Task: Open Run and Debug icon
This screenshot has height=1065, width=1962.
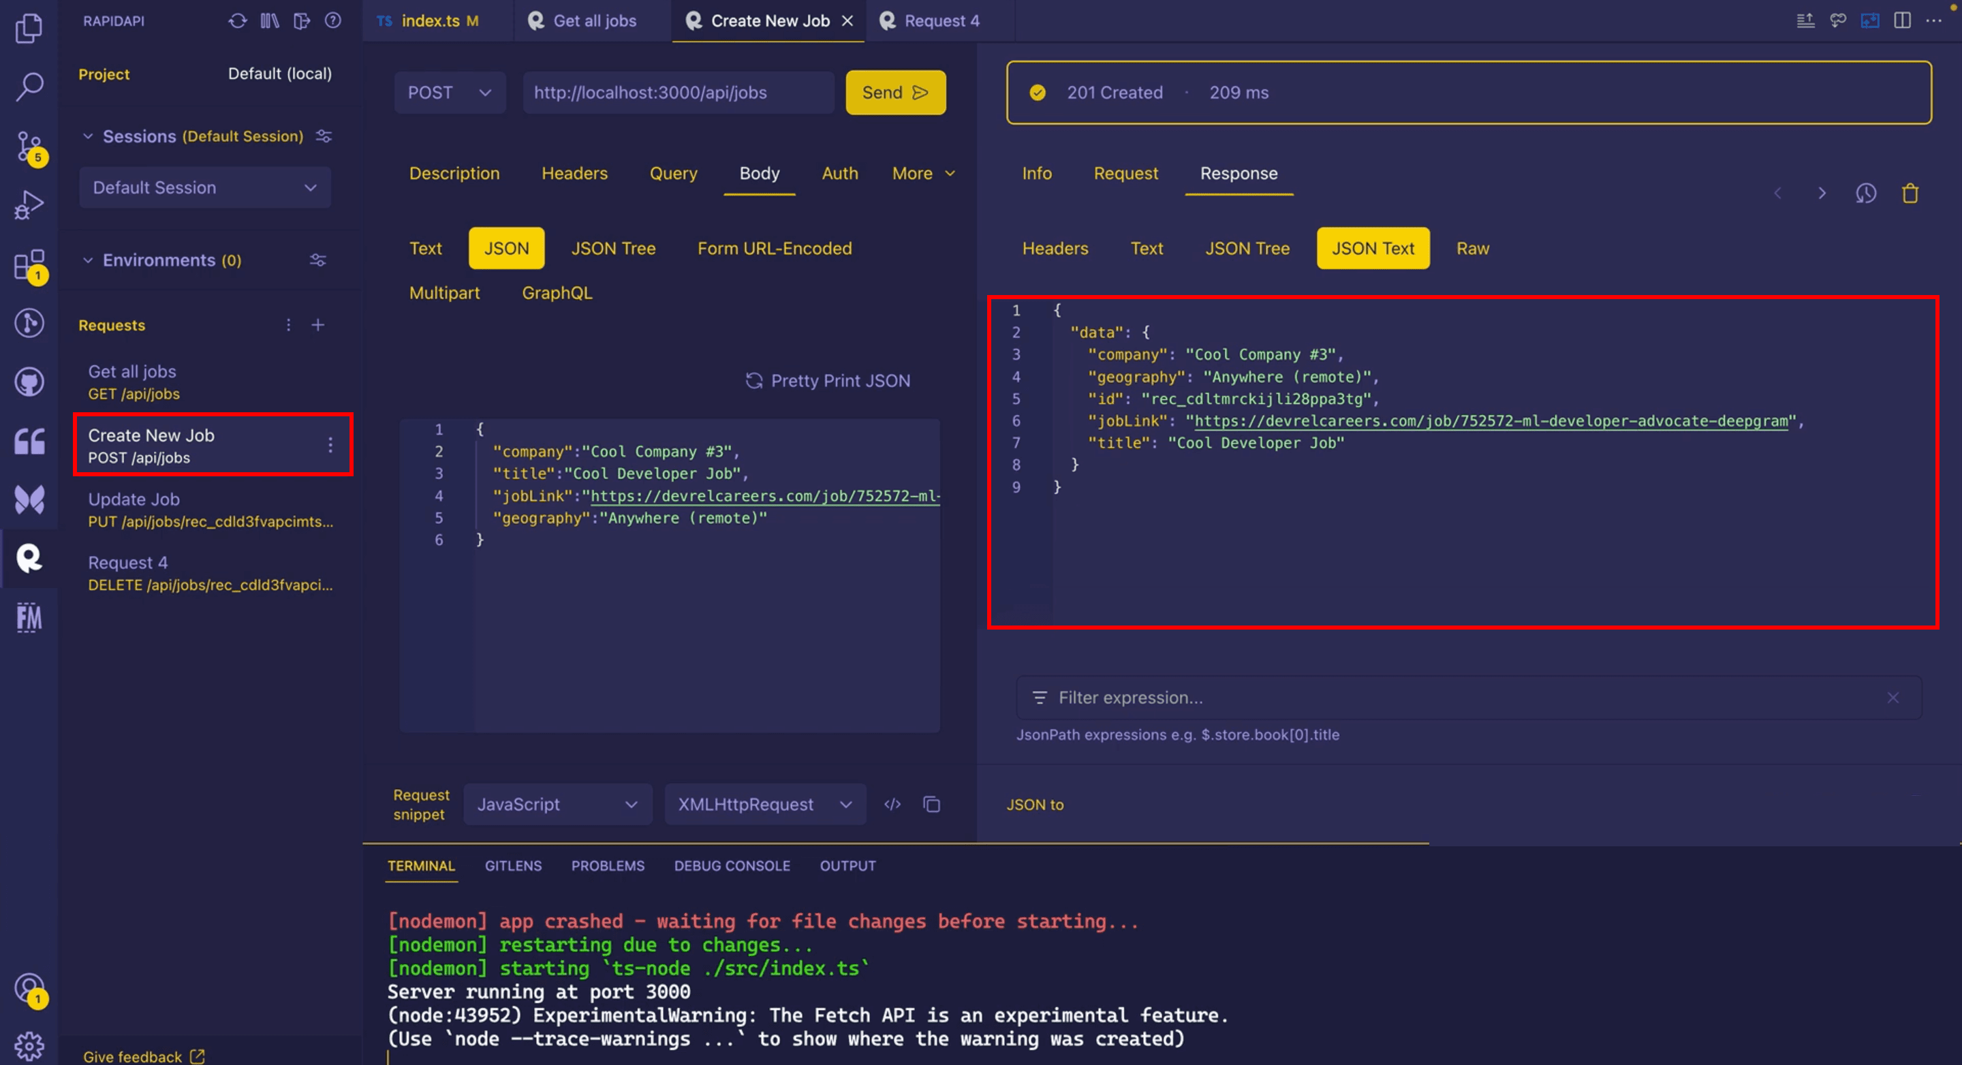Action: (x=29, y=205)
